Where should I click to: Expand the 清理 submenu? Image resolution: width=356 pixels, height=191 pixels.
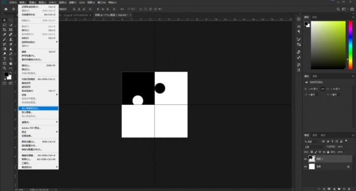38,122
